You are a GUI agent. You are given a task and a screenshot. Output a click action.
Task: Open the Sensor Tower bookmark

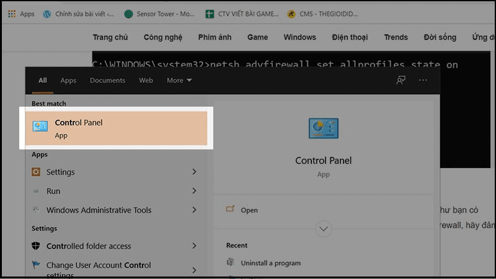(x=159, y=14)
